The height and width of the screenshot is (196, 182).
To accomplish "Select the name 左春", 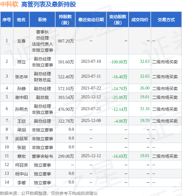I will click(21, 41).
